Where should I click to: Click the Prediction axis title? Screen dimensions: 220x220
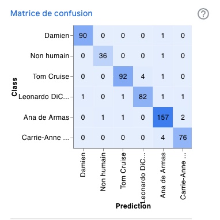click(x=133, y=206)
